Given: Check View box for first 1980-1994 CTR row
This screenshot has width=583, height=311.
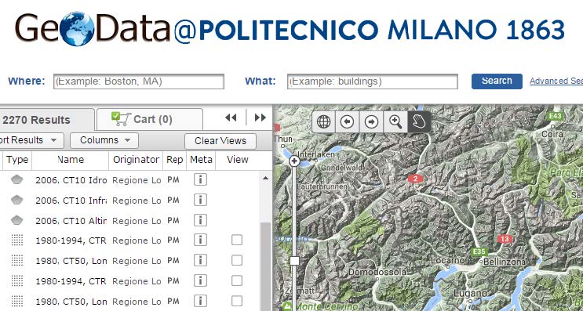Looking at the screenshot, I should 237,240.
